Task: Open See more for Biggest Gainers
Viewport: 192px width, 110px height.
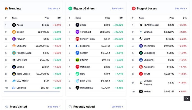Action: (x=117, y=9)
